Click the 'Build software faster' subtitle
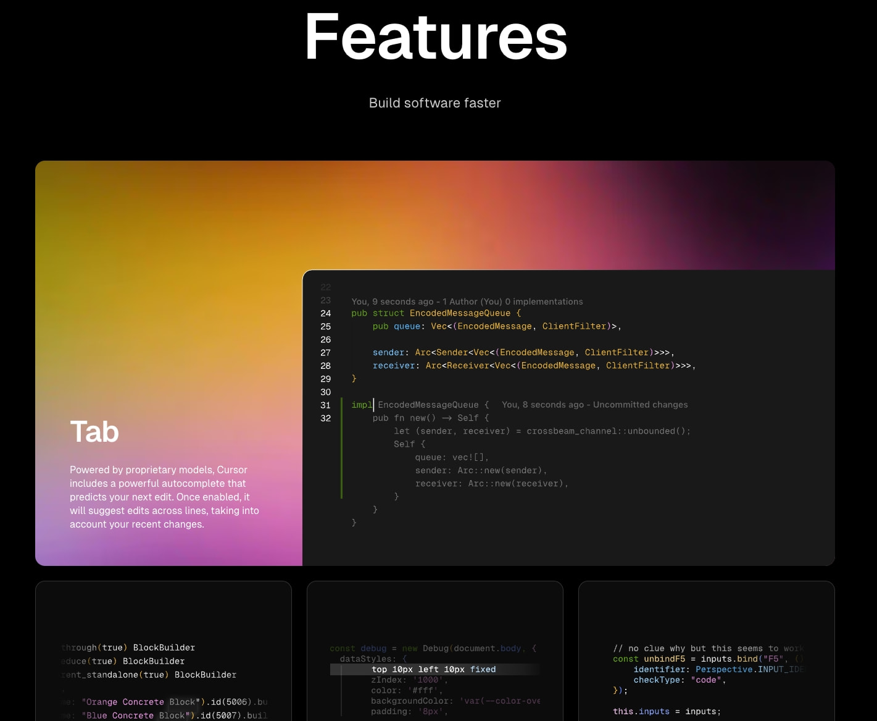877x721 pixels. tap(435, 103)
